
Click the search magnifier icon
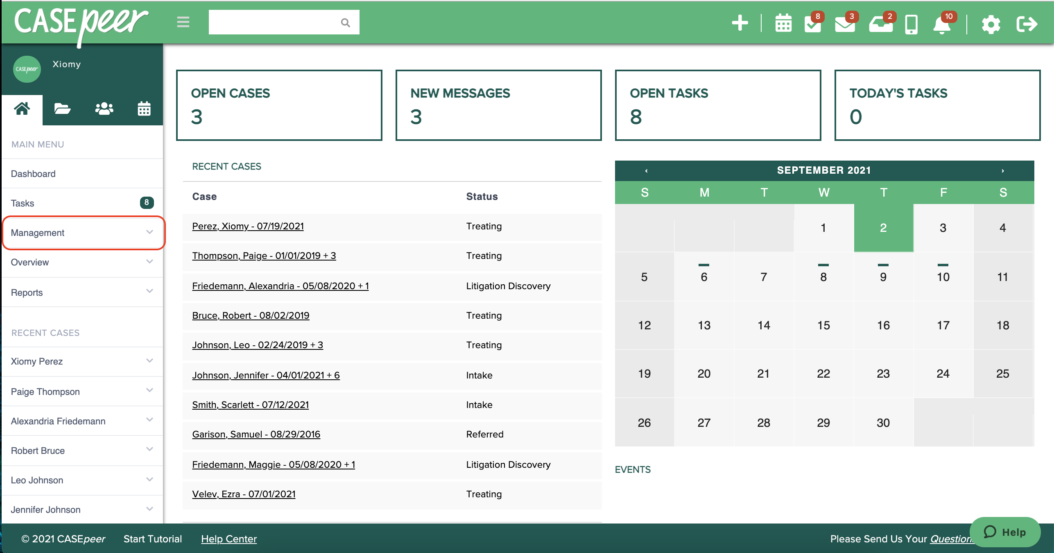[x=345, y=23]
